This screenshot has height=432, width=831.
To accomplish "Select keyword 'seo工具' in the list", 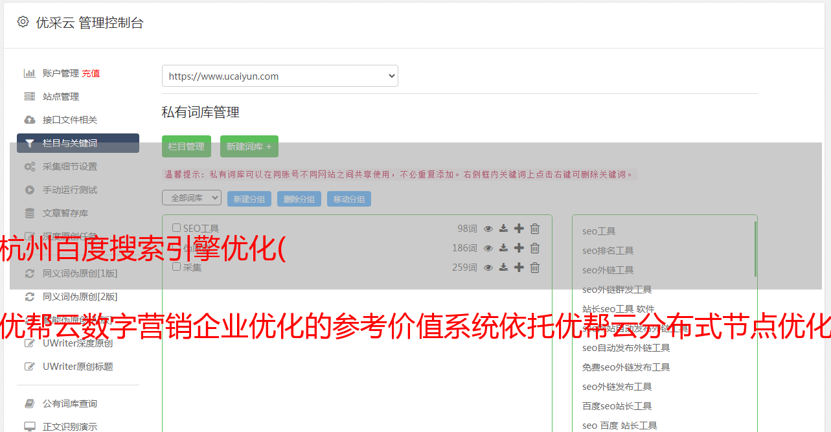I will 599,231.
